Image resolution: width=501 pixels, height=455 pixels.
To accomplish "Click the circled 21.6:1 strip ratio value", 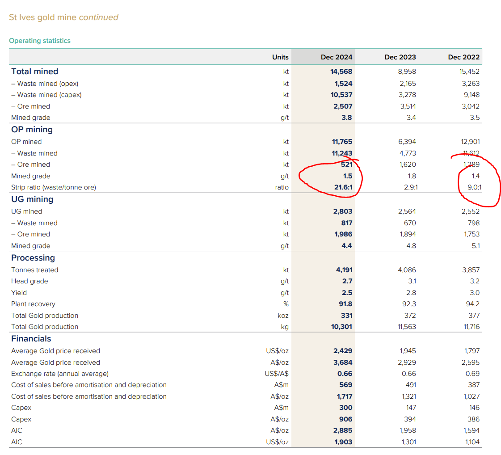I will click(x=342, y=188).
